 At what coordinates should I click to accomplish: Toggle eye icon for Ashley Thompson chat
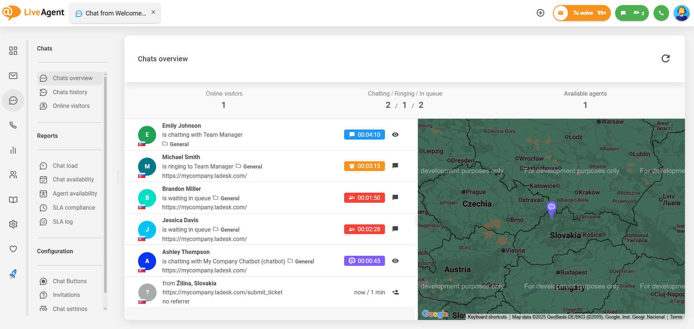tap(395, 261)
